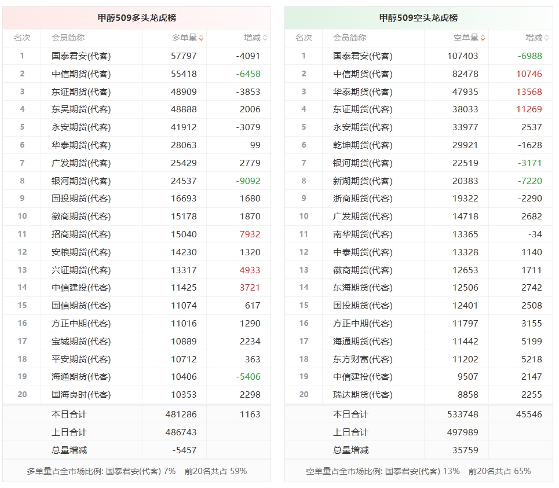559x488 pixels.
Task: Click long position value 57797
Action: pos(184,56)
